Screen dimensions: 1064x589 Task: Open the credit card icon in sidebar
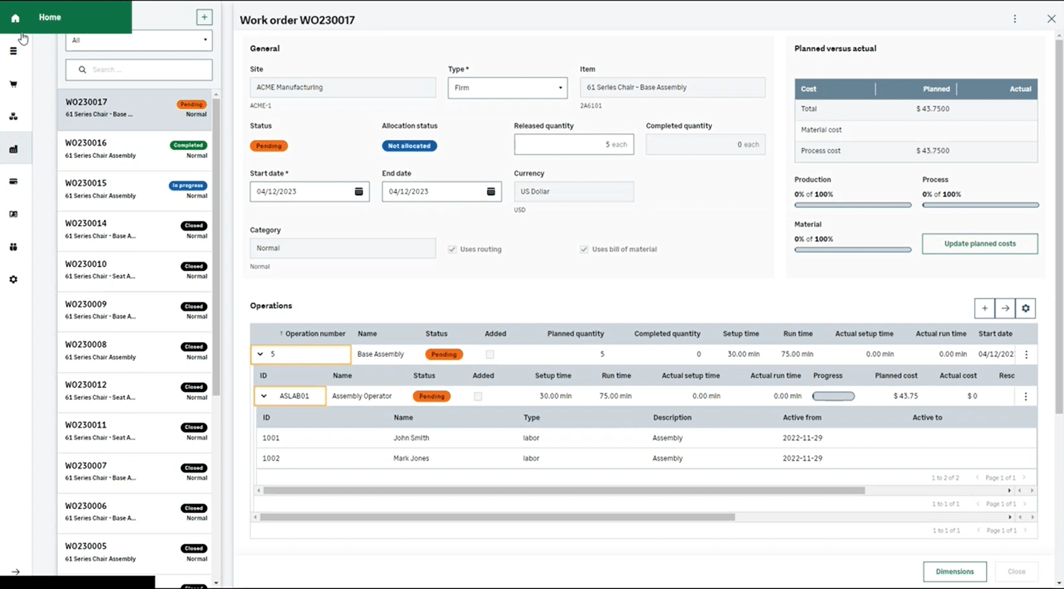click(x=13, y=181)
